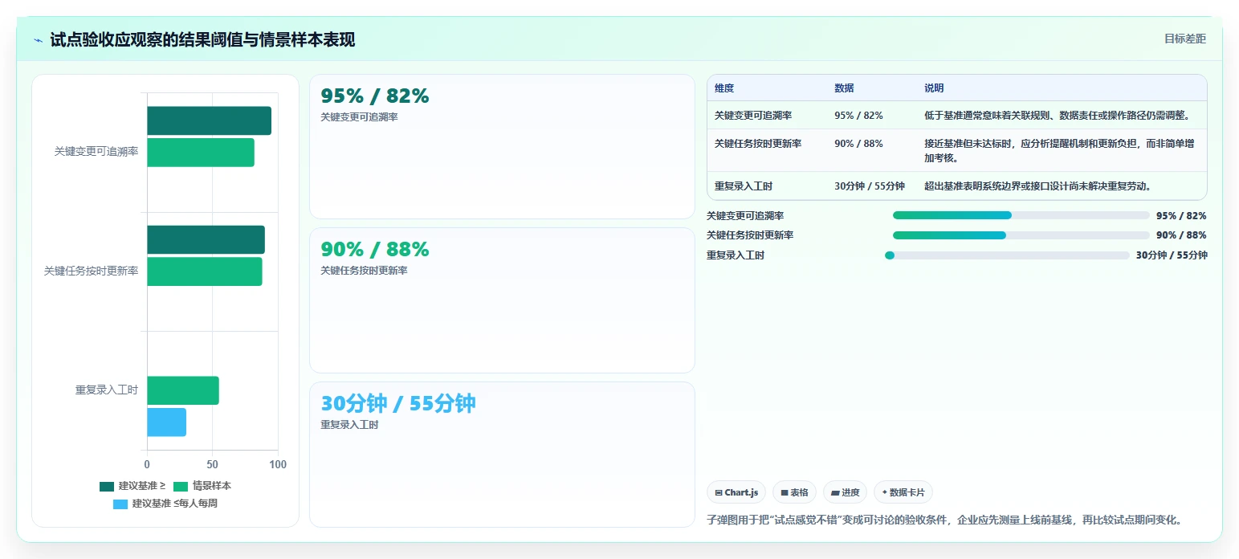Click the progress bar for 重复录入工时
The image size is (1239, 559).
click(1007, 255)
